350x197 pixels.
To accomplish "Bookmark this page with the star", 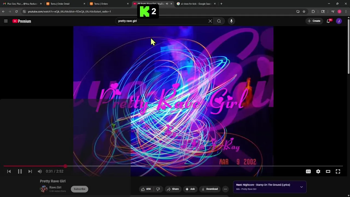I will [x=304, y=11].
